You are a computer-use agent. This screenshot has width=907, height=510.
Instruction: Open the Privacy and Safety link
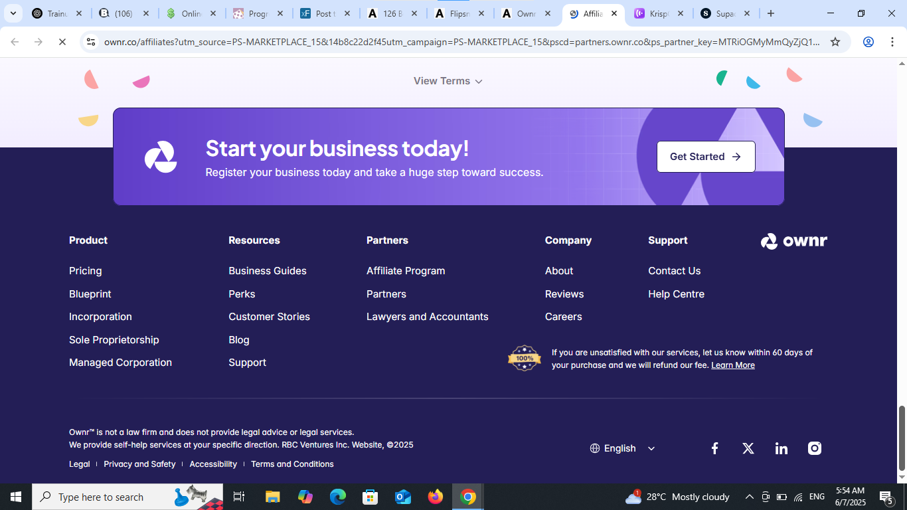139,464
